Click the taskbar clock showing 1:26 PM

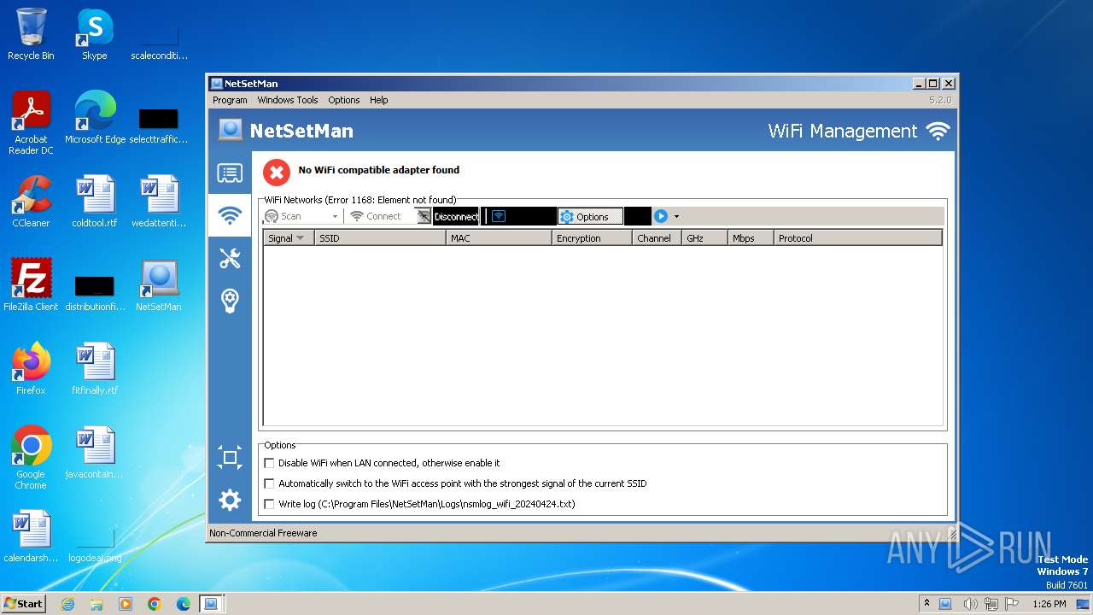click(1049, 604)
